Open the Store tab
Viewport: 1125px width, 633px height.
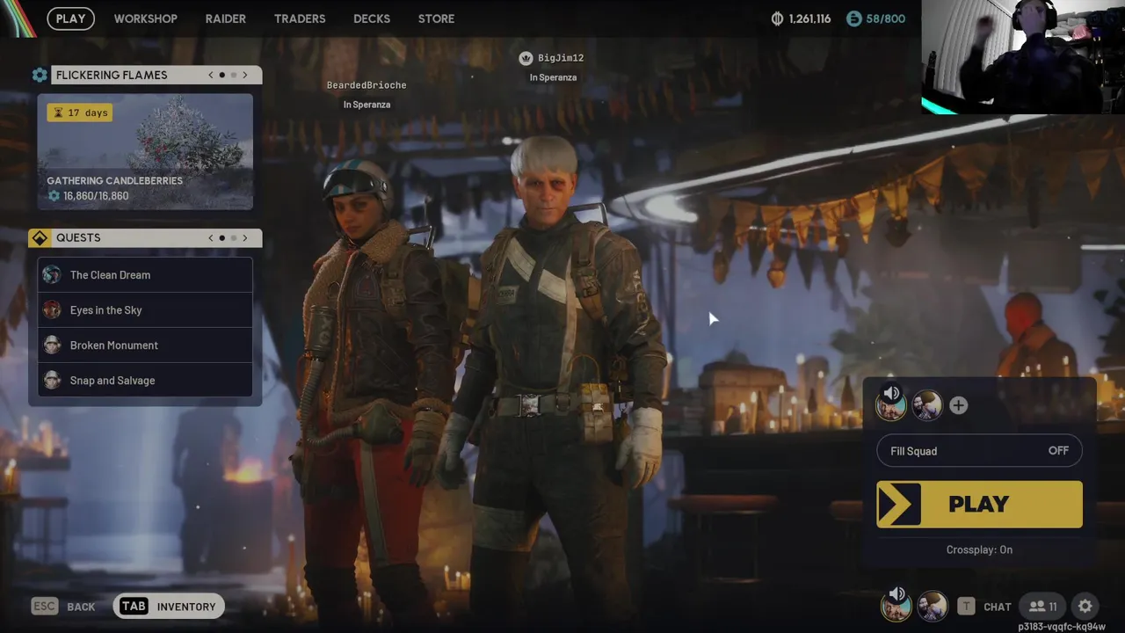tap(436, 18)
